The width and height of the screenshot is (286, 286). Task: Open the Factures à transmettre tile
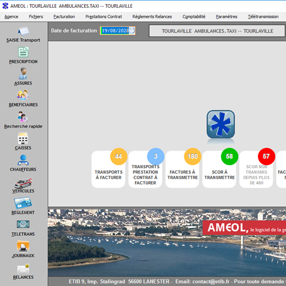[x=182, y=169]
